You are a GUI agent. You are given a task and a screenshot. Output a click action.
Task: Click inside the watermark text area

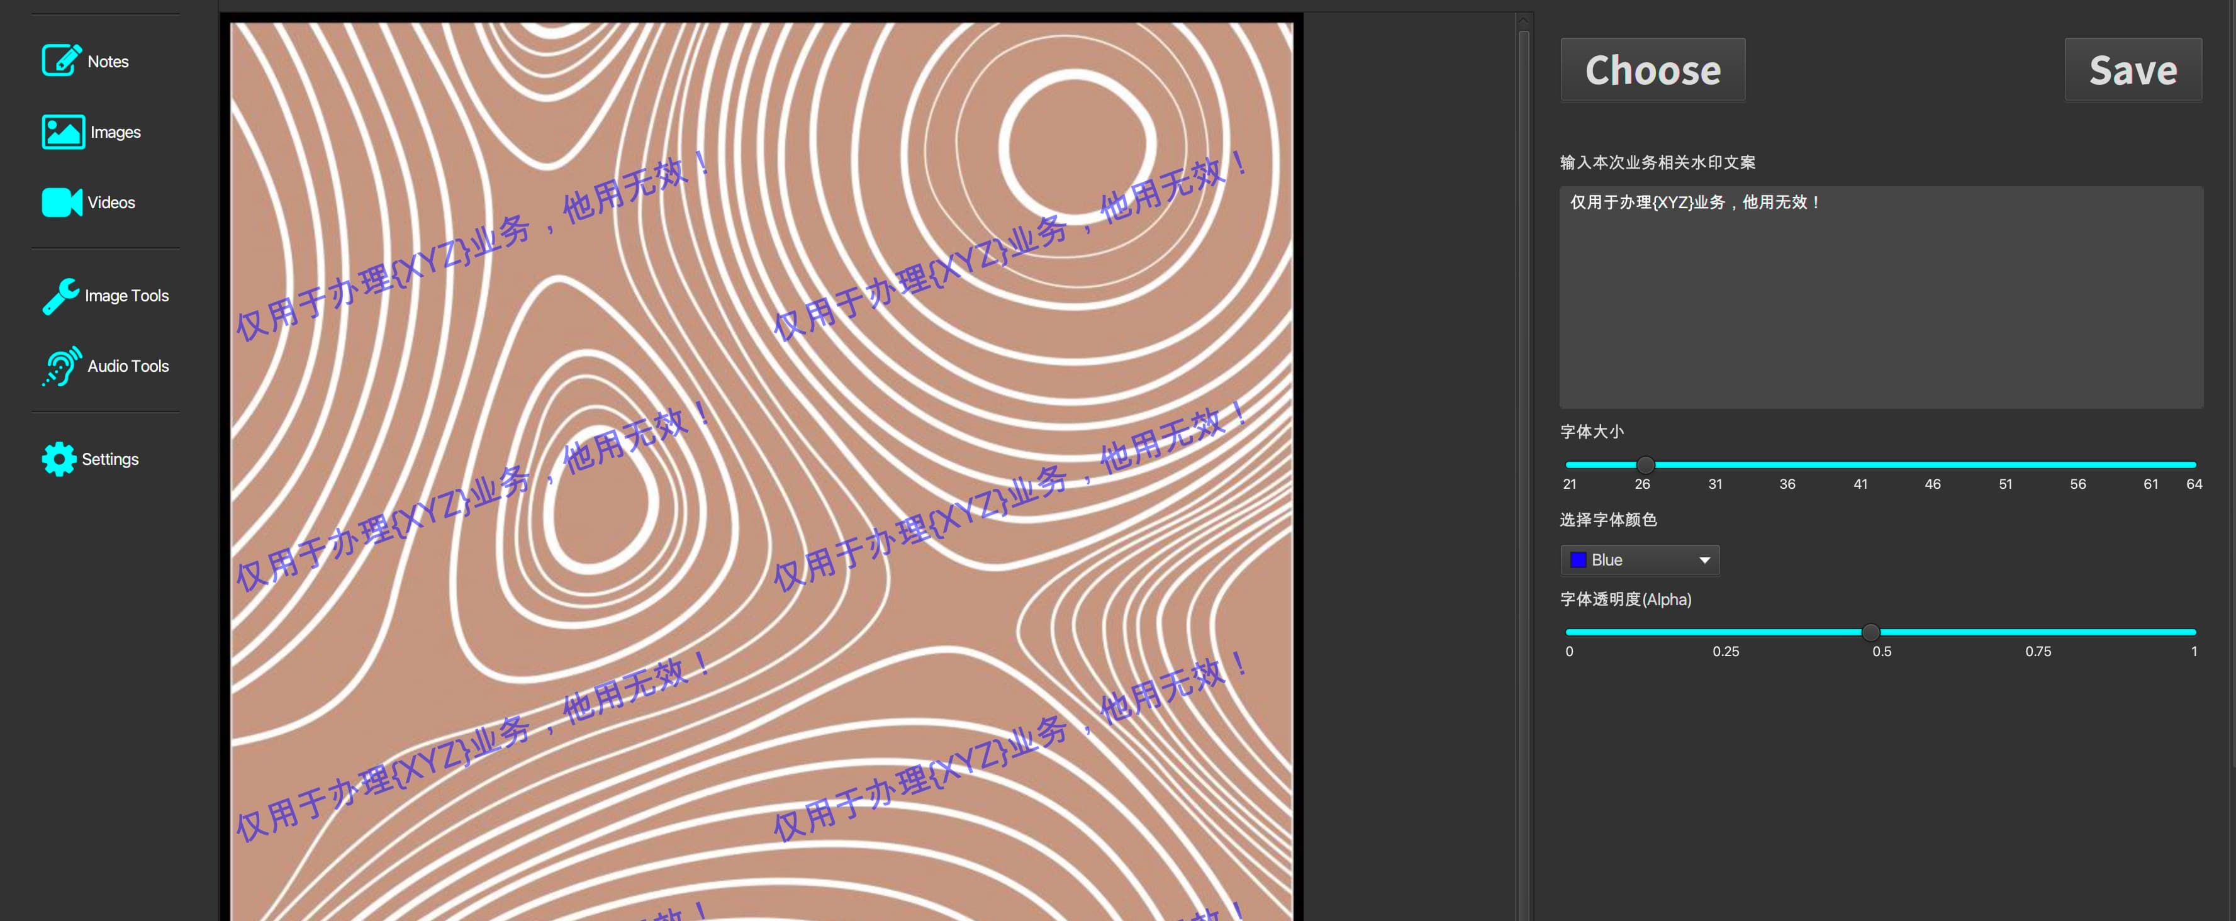1881,297
